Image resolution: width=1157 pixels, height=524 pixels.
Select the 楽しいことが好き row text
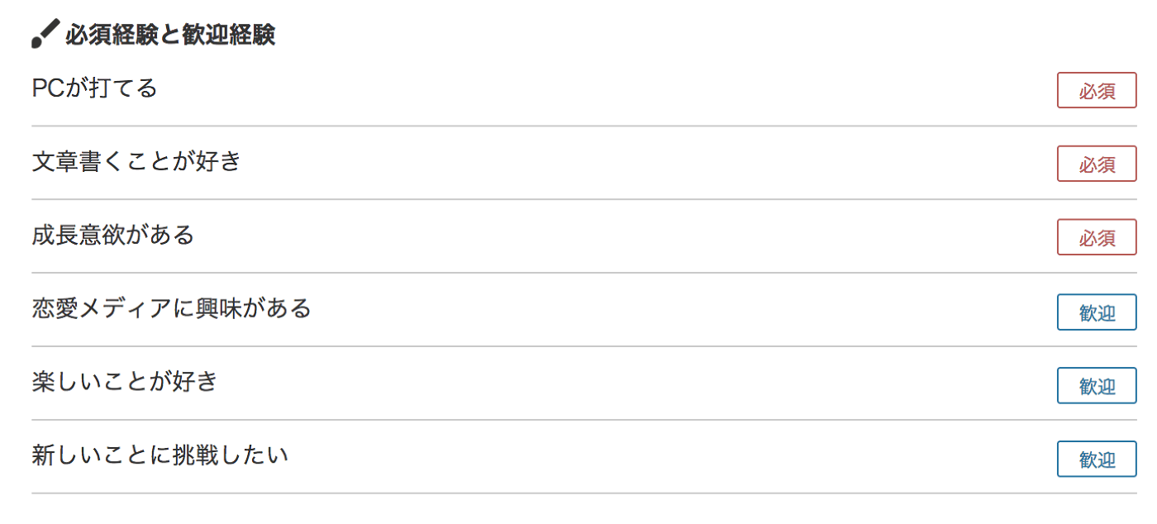click(125, 382)
